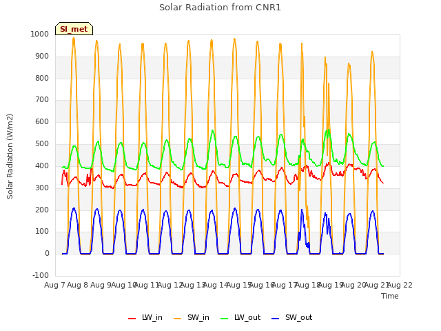
Task: Click the 400 y-axis tick label
Action: (42, 165)
